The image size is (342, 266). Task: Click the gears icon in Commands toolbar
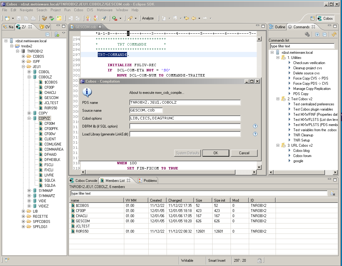point(307,34)
